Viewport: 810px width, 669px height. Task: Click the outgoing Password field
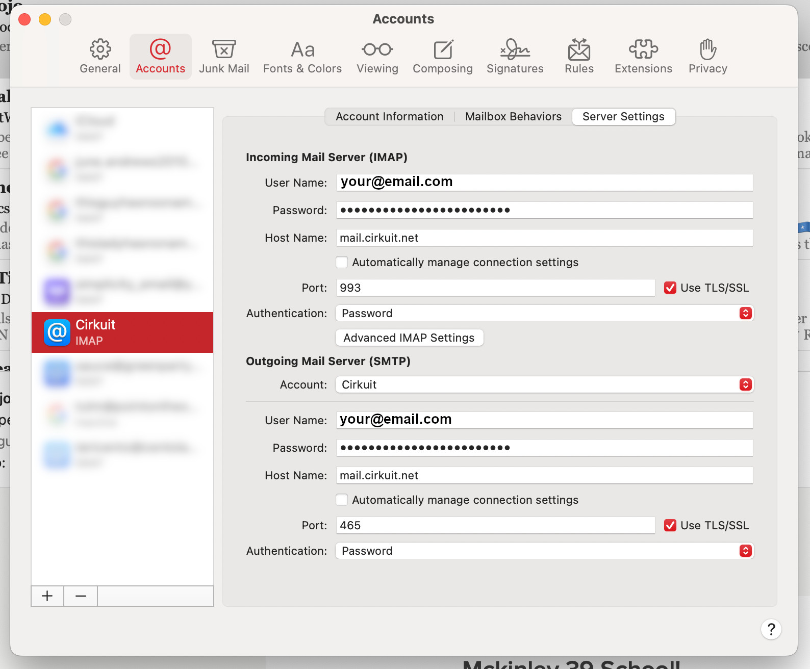point(544,448)
